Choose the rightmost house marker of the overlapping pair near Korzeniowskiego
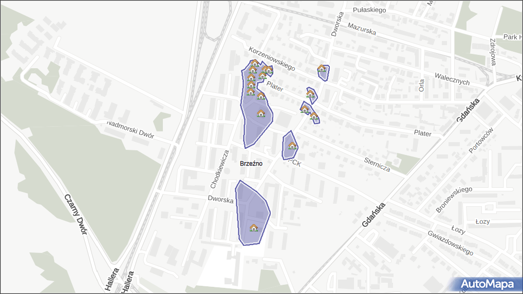523x294 pixels. [x=269, y=70]
